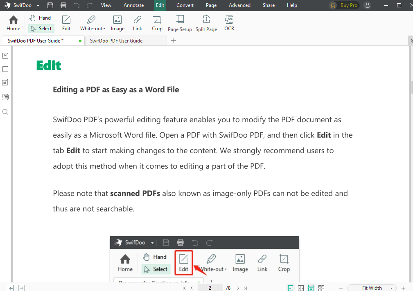413x291 pixels.
Task: Switch to the Page tab
Action: [x=211, y=5]
